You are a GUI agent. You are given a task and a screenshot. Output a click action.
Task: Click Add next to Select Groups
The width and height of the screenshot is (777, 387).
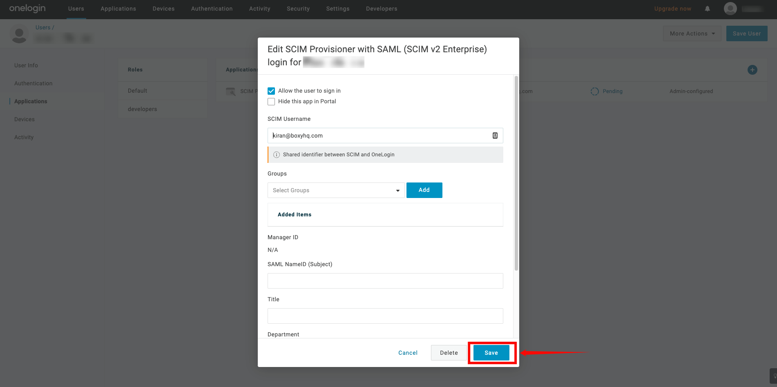(424, 190)
